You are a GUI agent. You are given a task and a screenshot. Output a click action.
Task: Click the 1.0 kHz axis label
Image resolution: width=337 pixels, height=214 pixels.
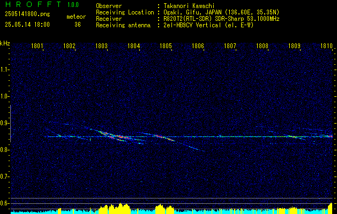[4, 96]
